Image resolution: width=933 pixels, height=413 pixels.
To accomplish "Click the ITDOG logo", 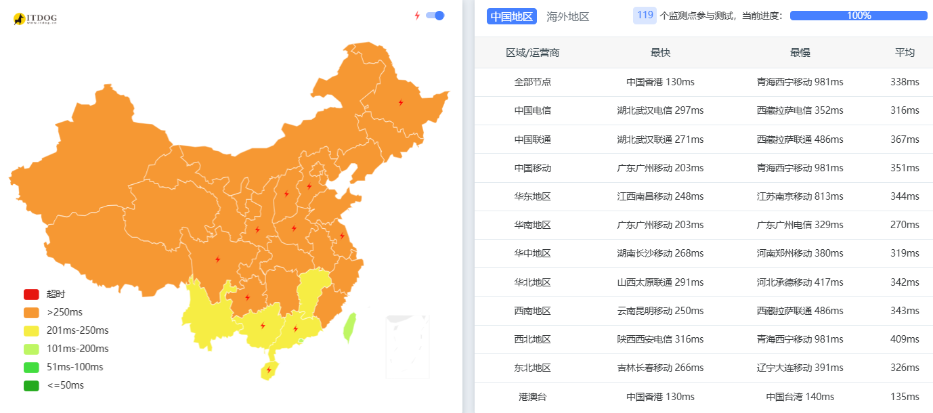I will [35, 19].
